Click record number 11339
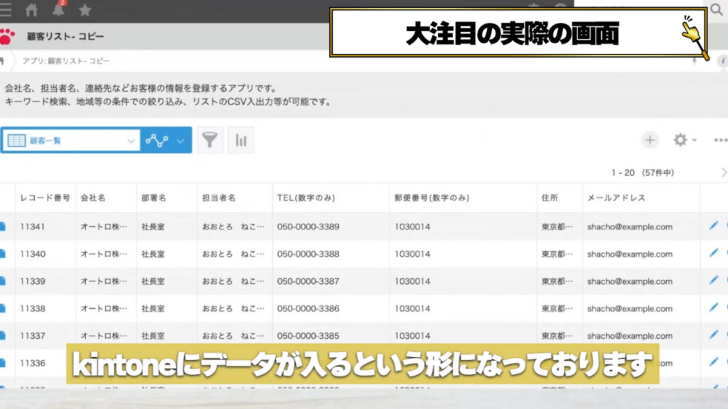 coord(33,281)
